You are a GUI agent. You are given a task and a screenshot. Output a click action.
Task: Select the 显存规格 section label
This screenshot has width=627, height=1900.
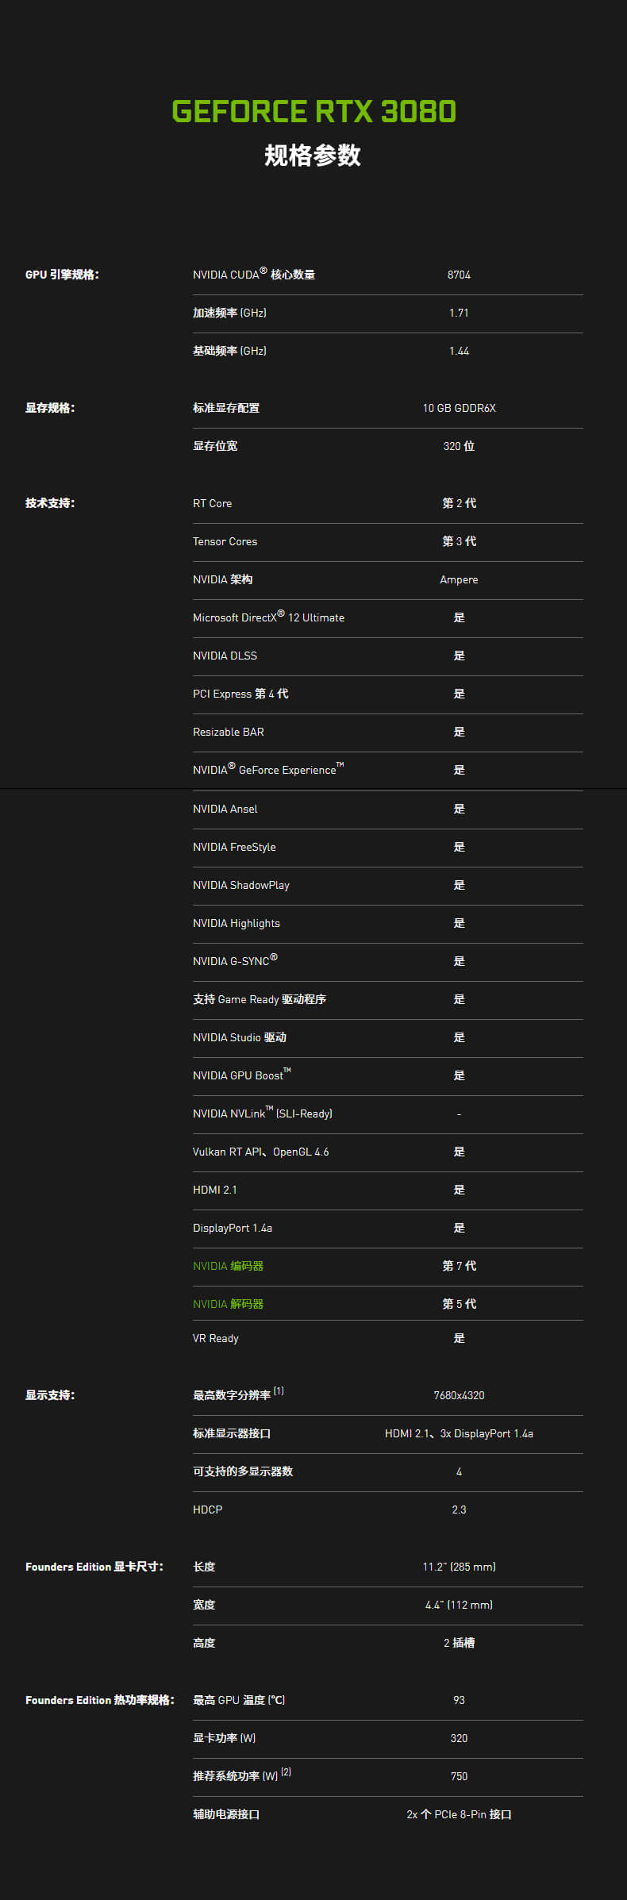click(x=50, y=408)
